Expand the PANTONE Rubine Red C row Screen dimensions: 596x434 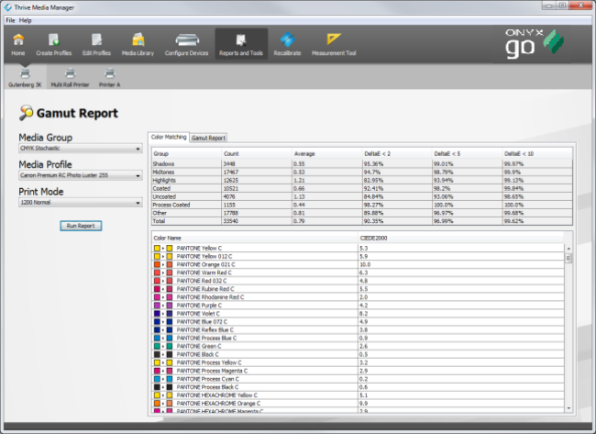[x=163, y=289]
